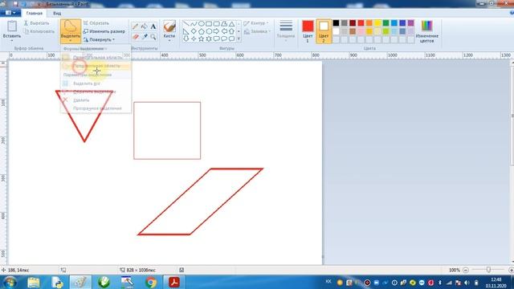Open Изменение цветов edit colors dialog
This screenshot has height=289, width=514.
pos(426,31)
